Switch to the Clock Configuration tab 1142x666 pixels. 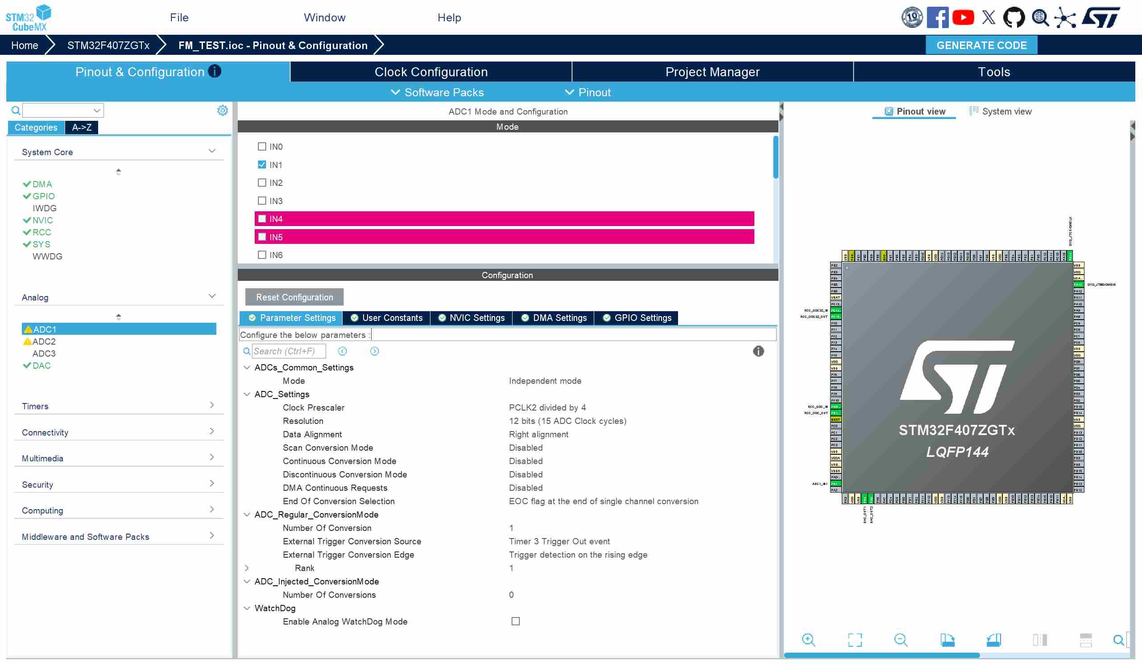click(430, 72)
